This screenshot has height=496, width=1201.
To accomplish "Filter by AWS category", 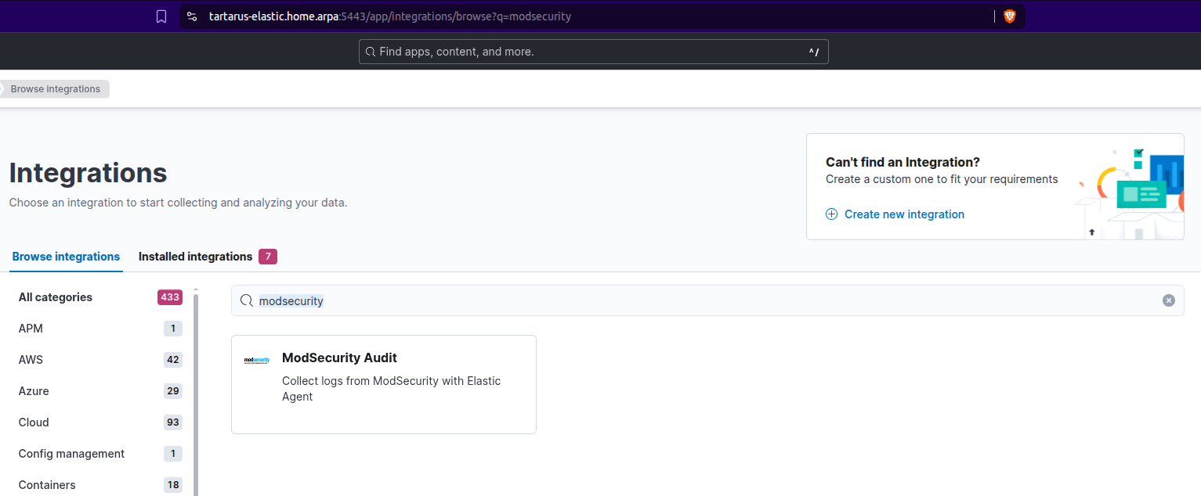I will [31, 360].
